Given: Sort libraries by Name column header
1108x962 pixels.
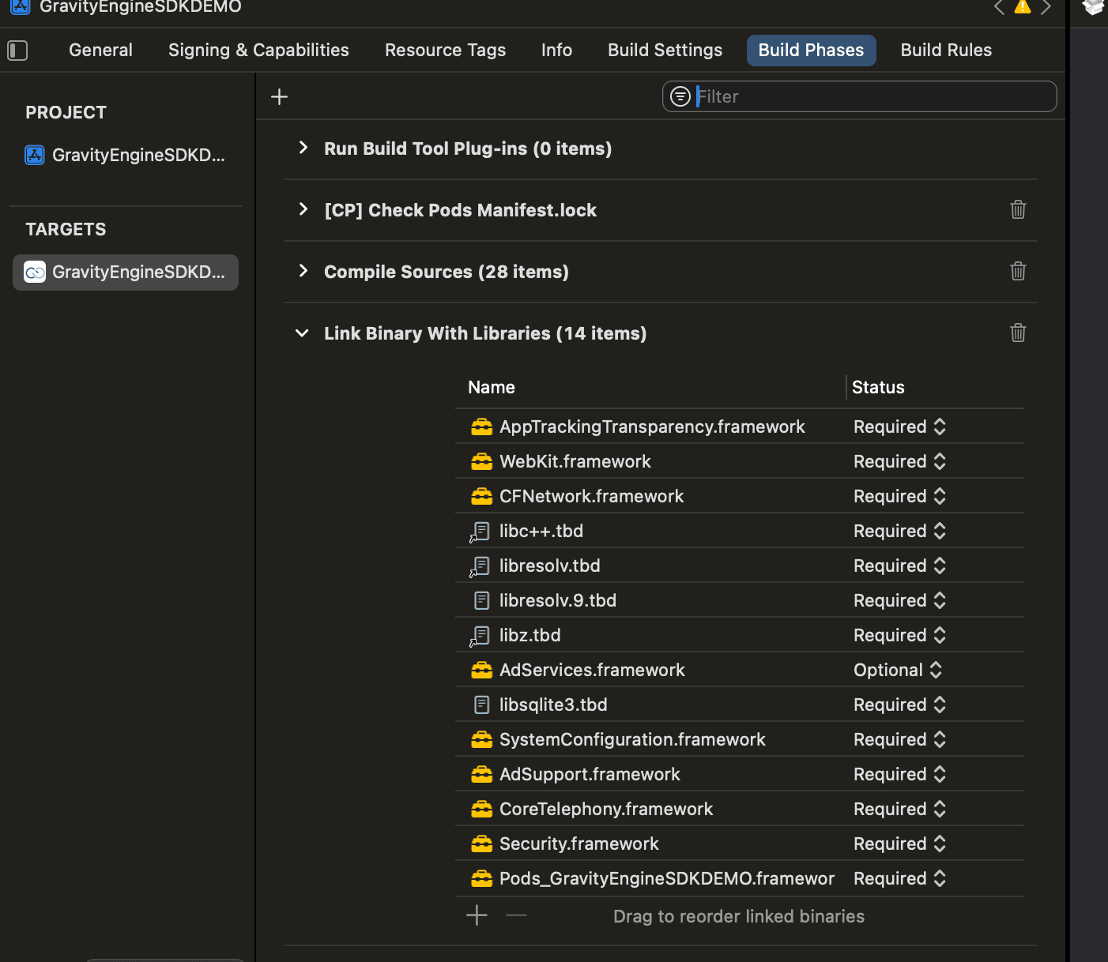Looking at the screenshot, I should pos(492,388).
